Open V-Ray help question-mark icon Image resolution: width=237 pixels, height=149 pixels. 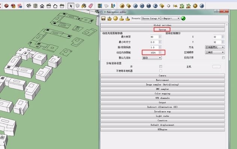coord(155,6)
